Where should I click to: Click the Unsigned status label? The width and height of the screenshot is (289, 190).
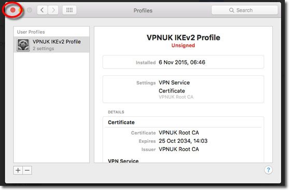[x=183, y=46]
